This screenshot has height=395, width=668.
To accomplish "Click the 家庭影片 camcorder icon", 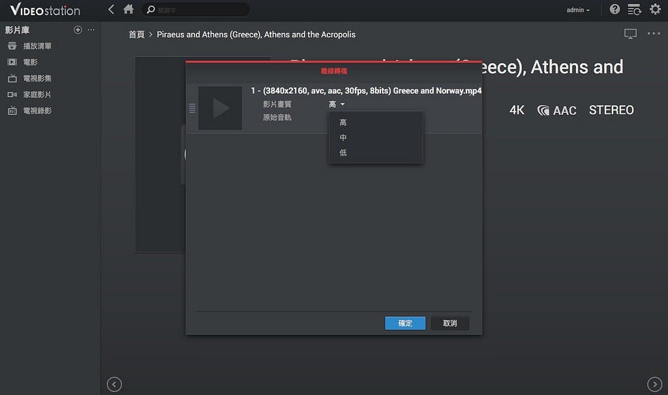I will tap(12, 95).
